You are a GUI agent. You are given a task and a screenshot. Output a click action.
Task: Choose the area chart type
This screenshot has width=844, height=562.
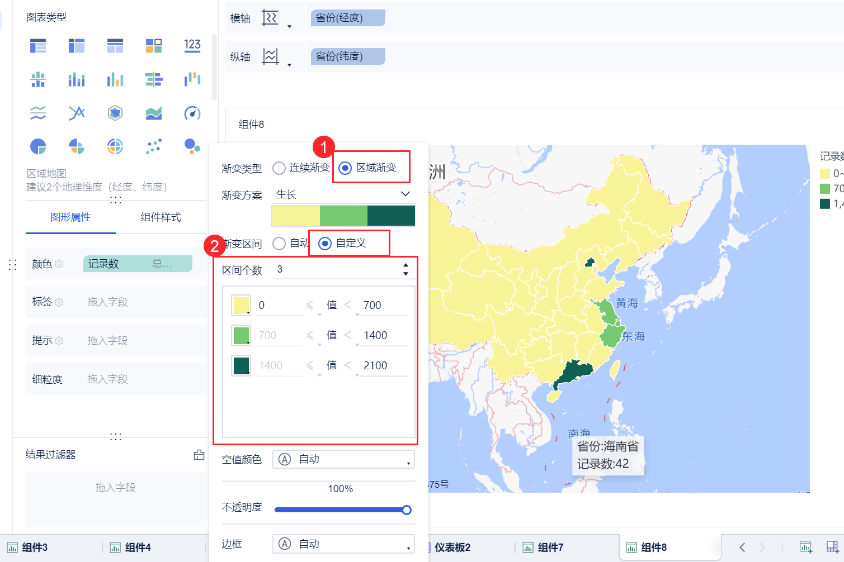coord(154,113)
